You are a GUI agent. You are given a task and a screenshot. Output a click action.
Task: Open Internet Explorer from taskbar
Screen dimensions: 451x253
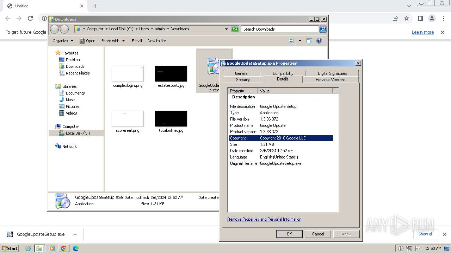[x=28, y=248]
